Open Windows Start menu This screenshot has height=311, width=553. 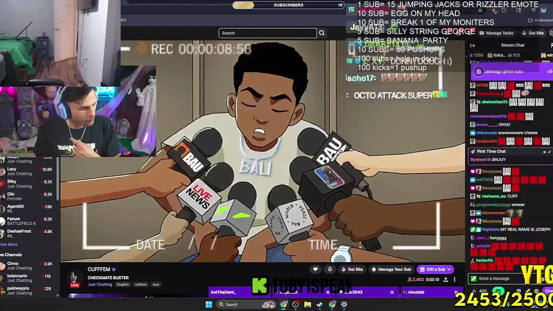[209, 305]
